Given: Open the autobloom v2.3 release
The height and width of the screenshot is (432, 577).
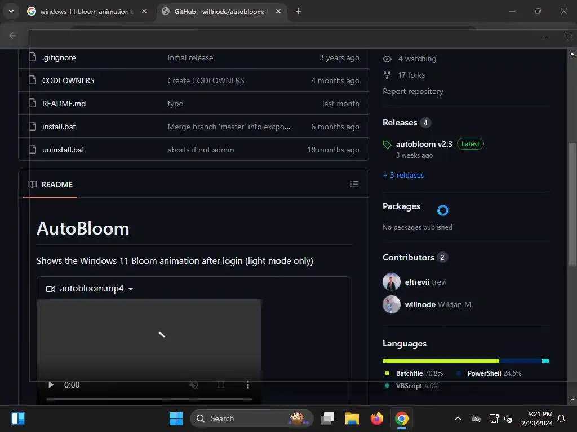Looking at the screenshot, I should coord(424,144).
